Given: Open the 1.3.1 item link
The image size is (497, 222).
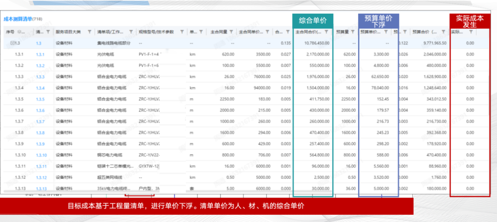Looking at the screenshot, I should [x=40, y=54].
